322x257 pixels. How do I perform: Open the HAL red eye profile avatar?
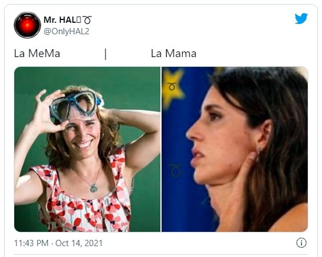click(x=27, y=25)
